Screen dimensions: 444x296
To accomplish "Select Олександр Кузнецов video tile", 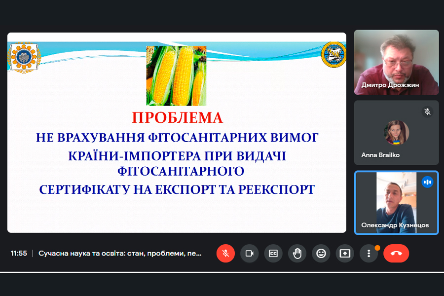I will click(x=397, y=203).
